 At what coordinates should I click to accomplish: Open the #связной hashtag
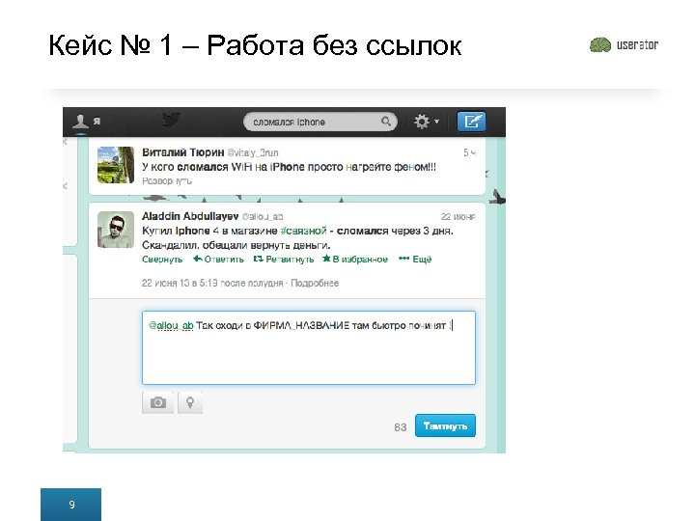point(304,231)
